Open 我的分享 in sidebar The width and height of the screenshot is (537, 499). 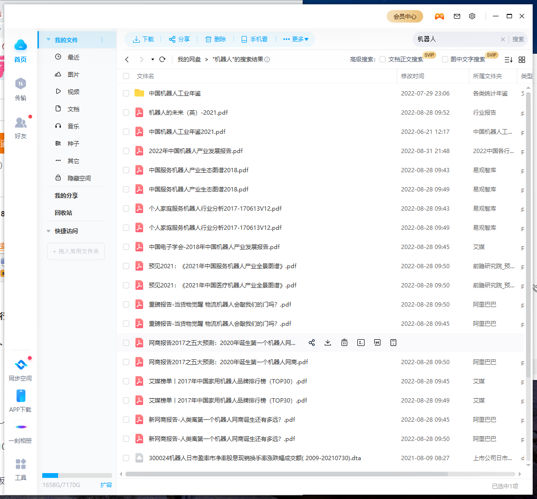pyautogui.click(x=66, y=196)
